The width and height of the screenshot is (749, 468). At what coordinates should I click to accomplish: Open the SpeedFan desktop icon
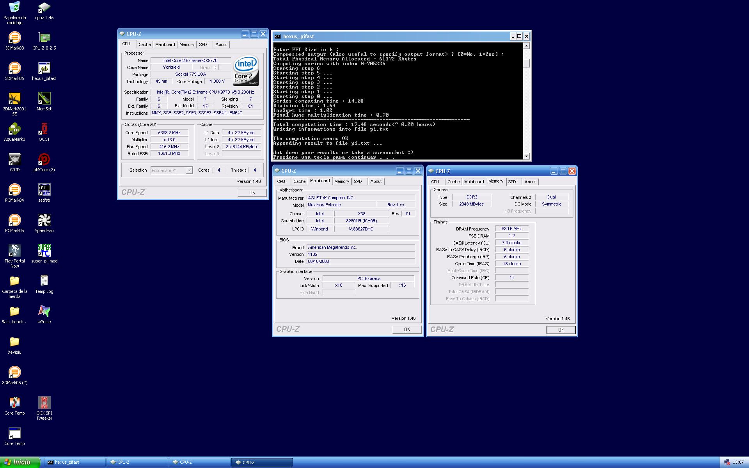pos(44,223)
